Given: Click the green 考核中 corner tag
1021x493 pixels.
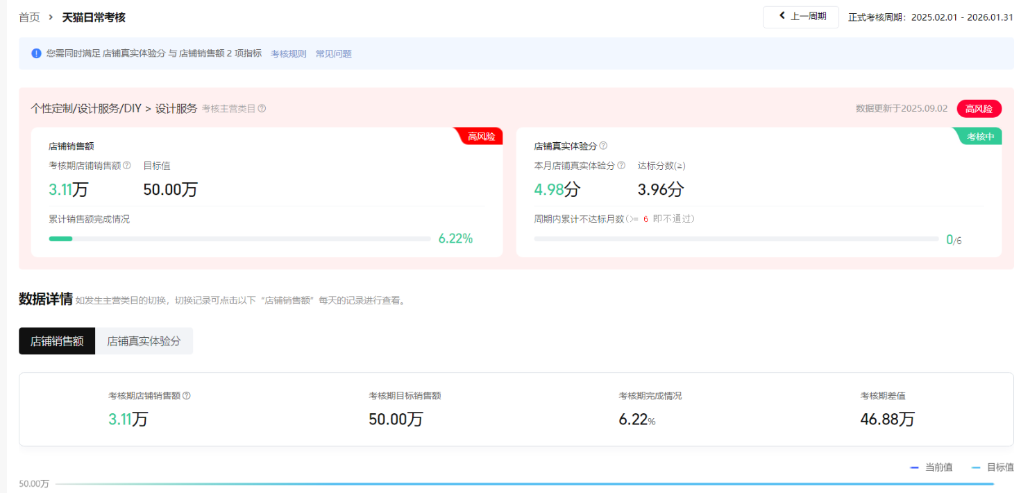Looking at the screenshot, I should coord(980,137).
